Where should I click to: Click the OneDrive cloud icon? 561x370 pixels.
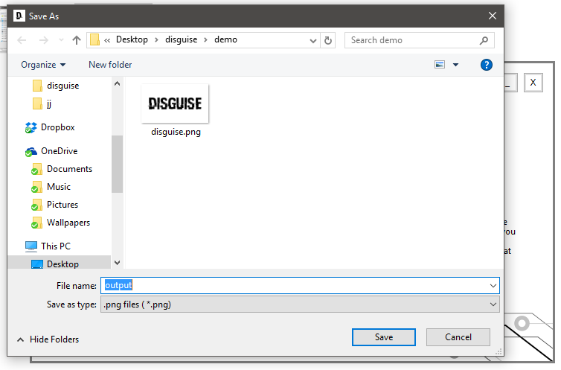31,152
